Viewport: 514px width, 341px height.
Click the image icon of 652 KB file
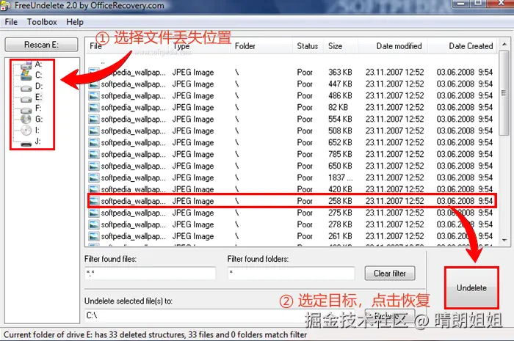pos(94,143)
